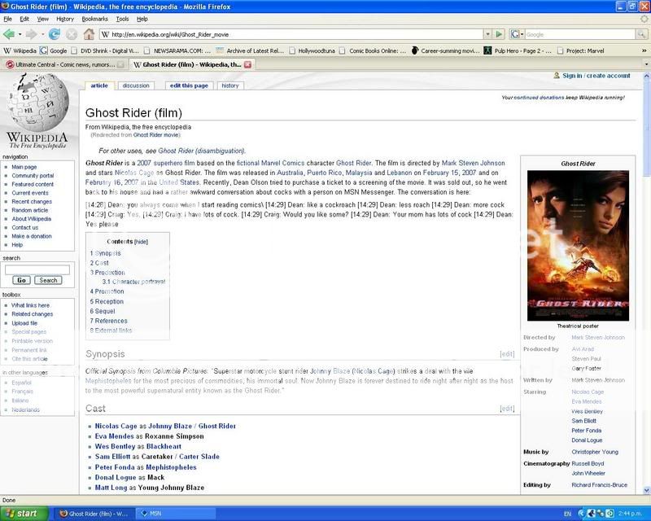Click the Google search box in the toolbar

[x=580, y=34]
